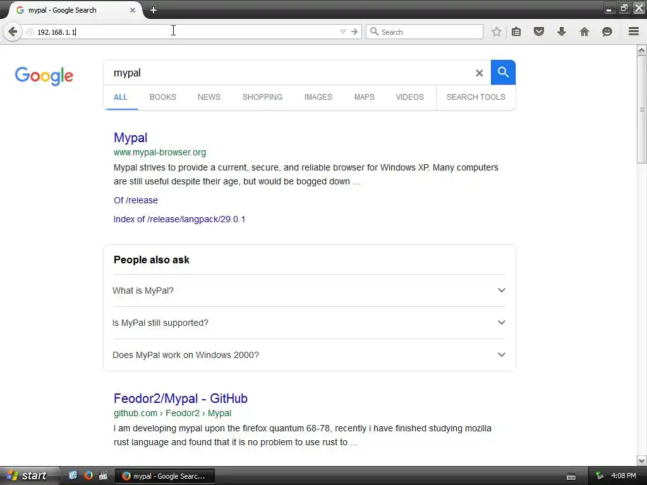Screen dimensions: 647x485
Task: Launch Firefox from quick launch
Action: tap(88, 476)
